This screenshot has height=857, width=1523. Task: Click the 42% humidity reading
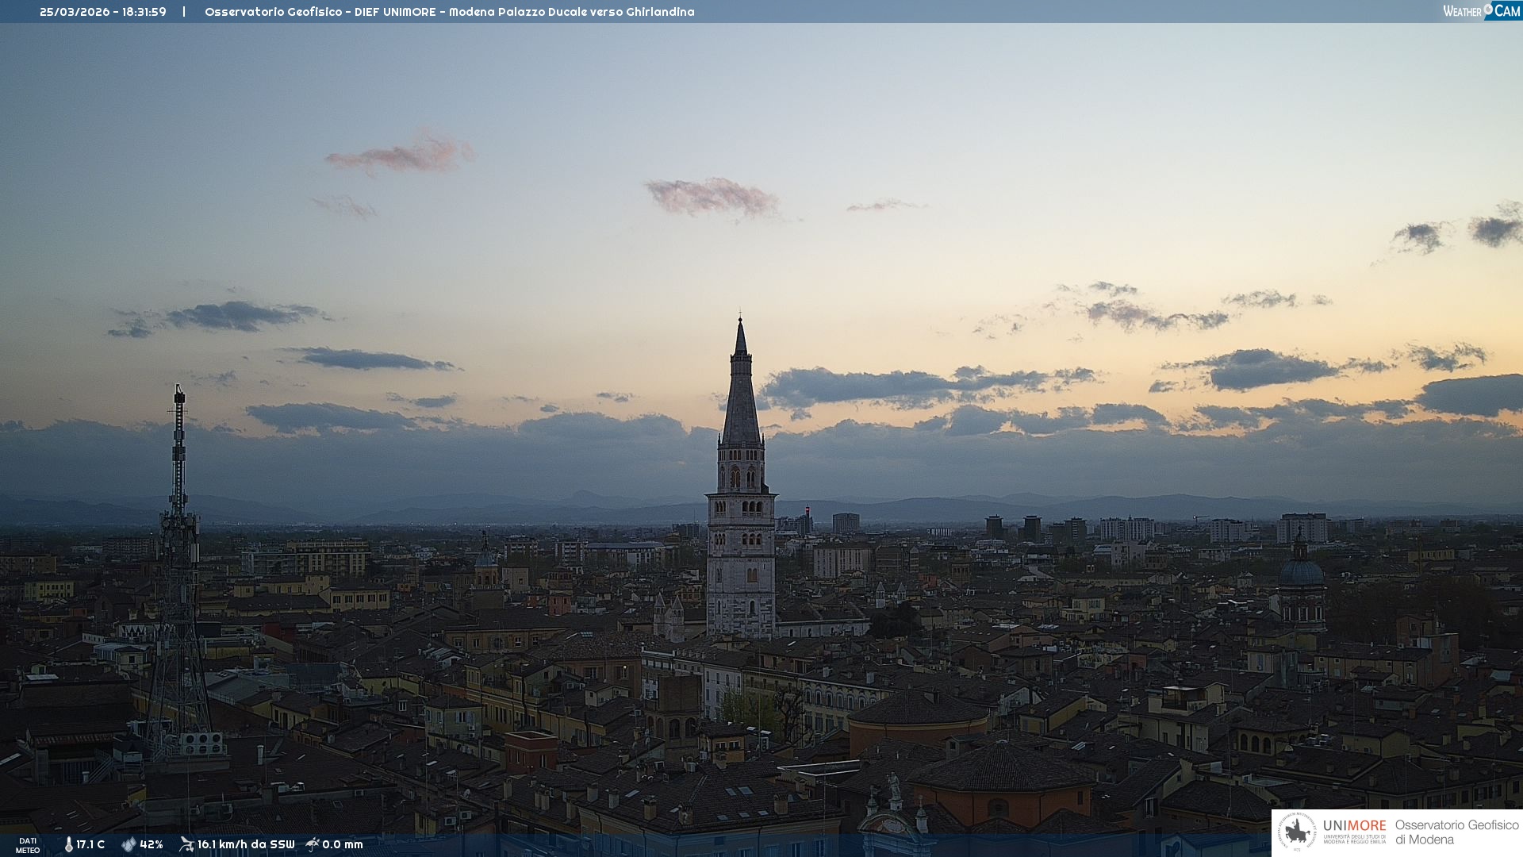coord(152,844)
